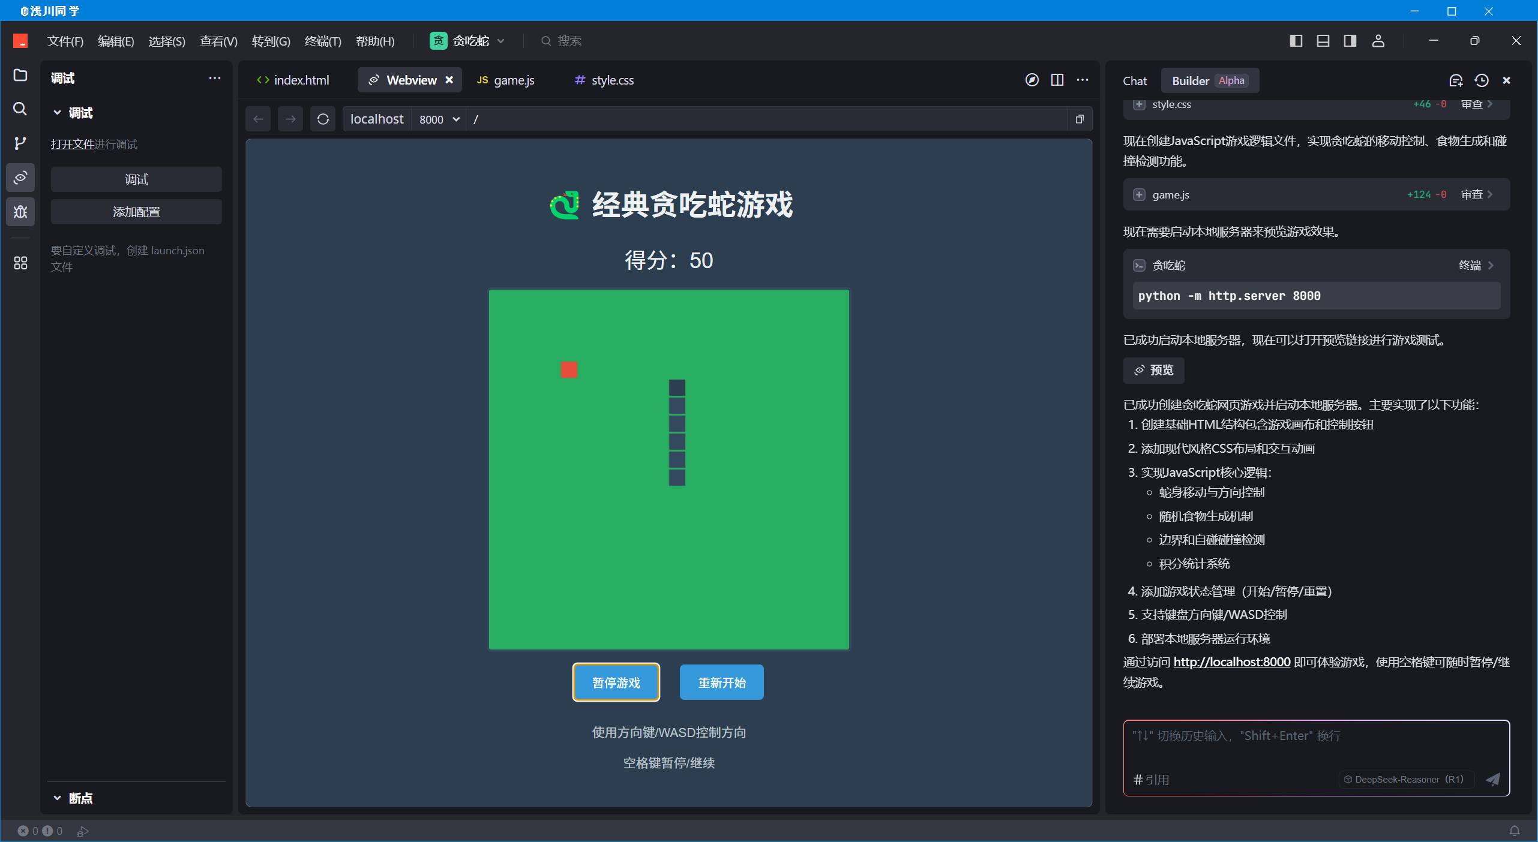Open the extensions grid sidebar icon

(x=20, y=263)
